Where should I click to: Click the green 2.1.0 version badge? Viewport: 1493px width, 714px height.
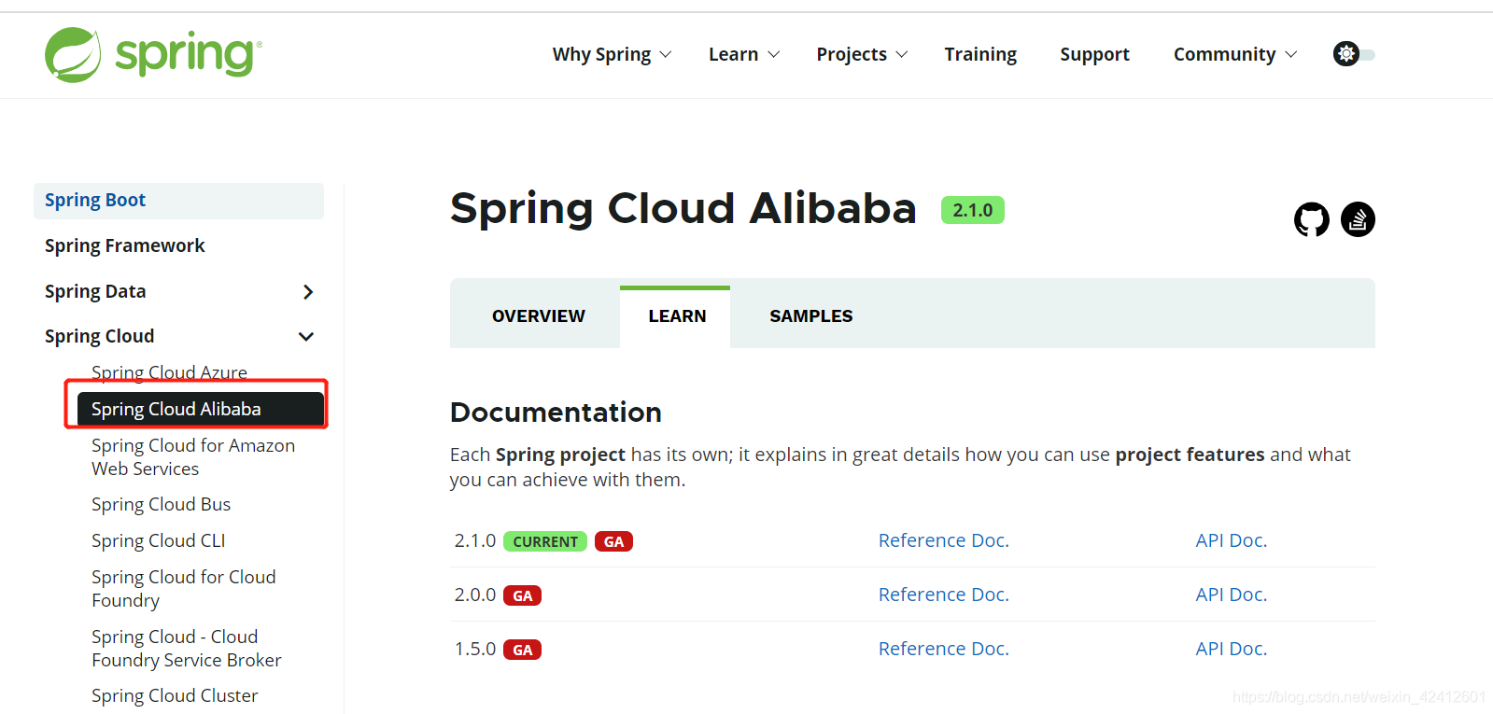tap(973, 210)
